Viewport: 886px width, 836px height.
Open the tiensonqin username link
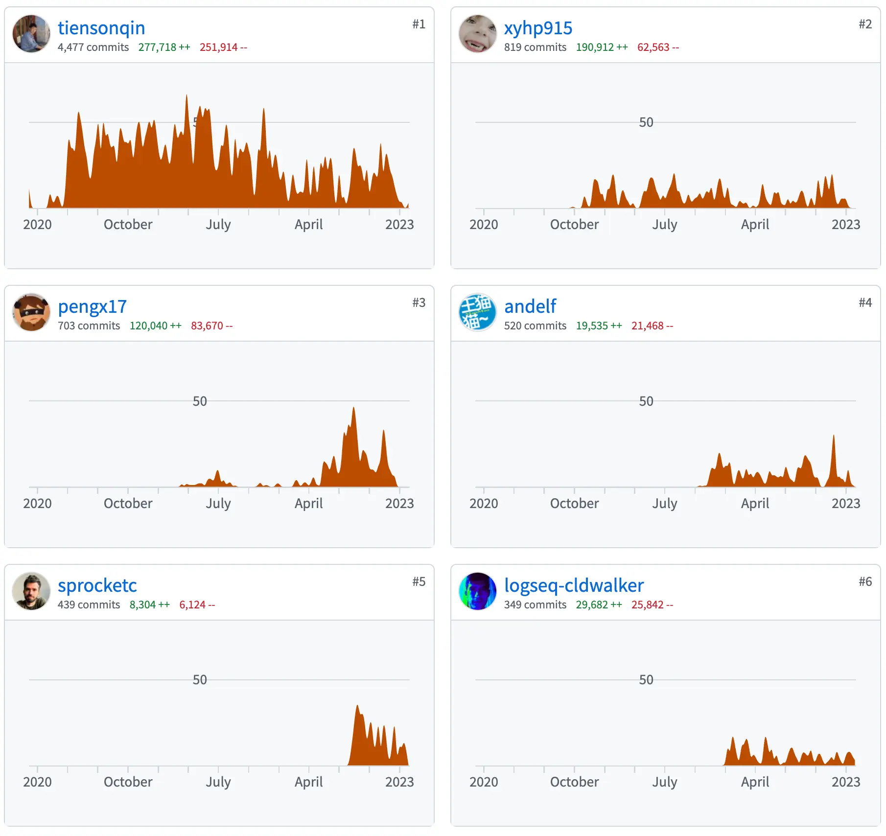click(x=101, y=28)
